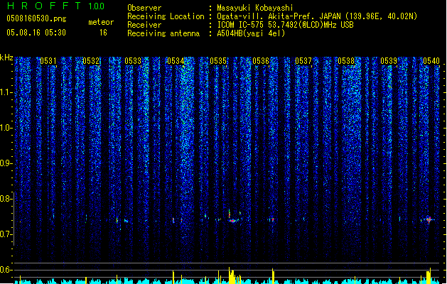
Task: Click the 0535 time marker
Action: coord(218,61)
